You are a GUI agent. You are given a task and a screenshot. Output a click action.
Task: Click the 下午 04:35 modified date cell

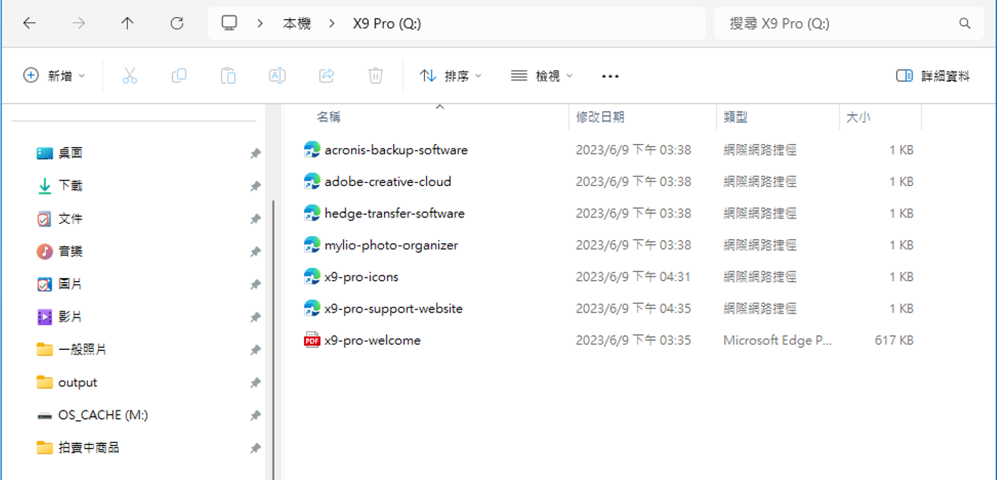click(x=633, y=309)
